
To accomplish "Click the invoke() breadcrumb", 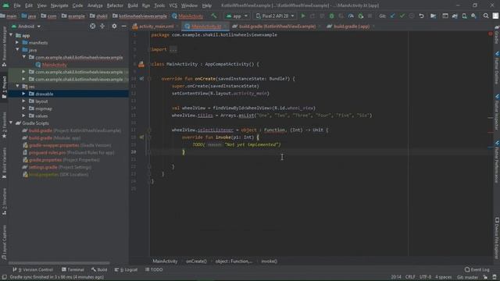I will tap(269, 261).
